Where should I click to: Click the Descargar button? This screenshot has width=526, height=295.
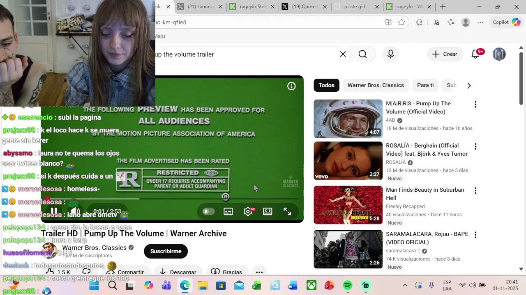pyautogui.click(x=178, y=272)
